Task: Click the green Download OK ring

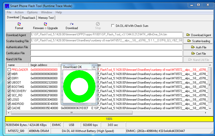Action: 79,87
